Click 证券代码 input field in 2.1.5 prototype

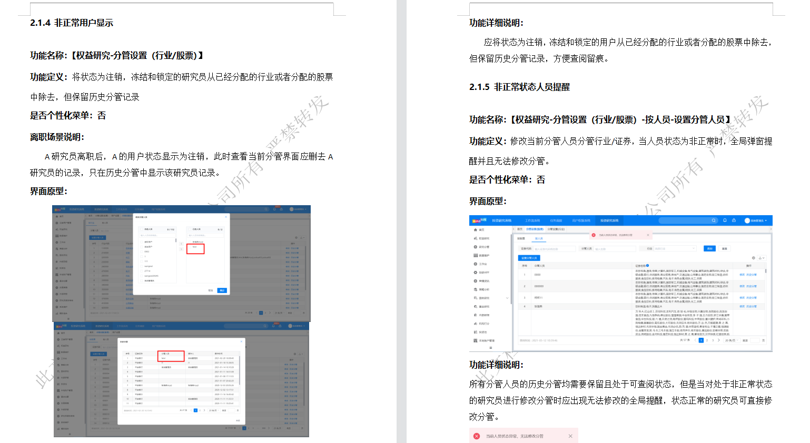coord(555,249)
